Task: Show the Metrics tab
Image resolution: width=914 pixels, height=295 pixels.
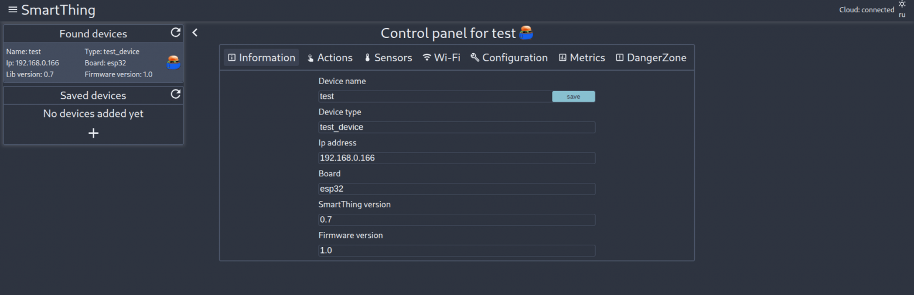Action: 582,58
